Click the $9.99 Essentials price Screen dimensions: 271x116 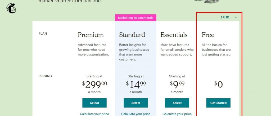[177, 85]
